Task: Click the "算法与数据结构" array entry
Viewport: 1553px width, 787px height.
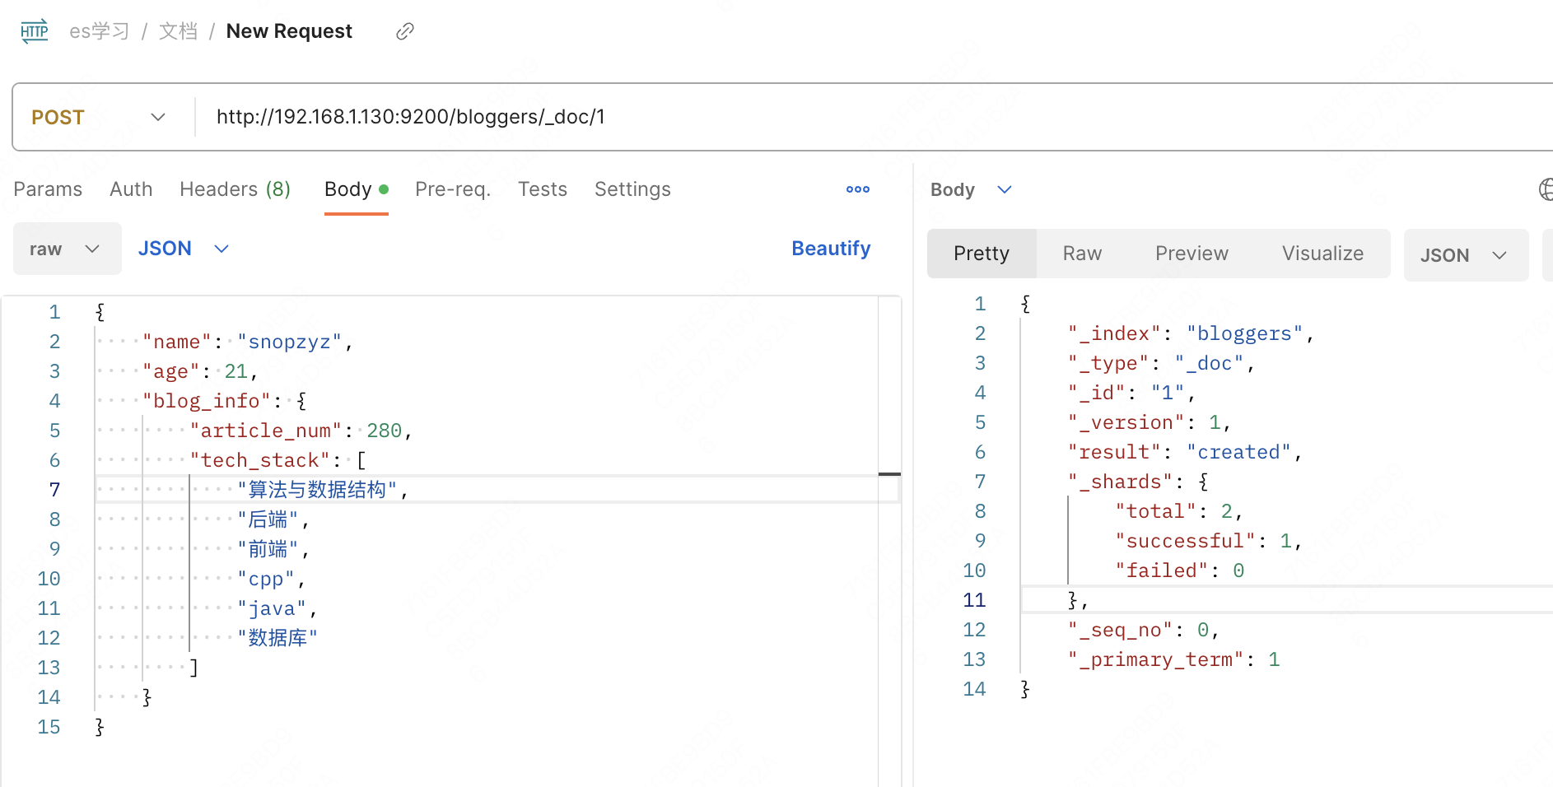Action: pos(323,490)
